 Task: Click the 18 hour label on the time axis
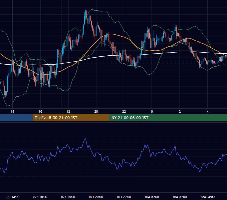[x=68, y=112]
